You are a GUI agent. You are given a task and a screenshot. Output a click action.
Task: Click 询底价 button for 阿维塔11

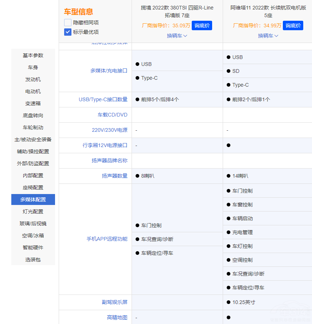293,25
